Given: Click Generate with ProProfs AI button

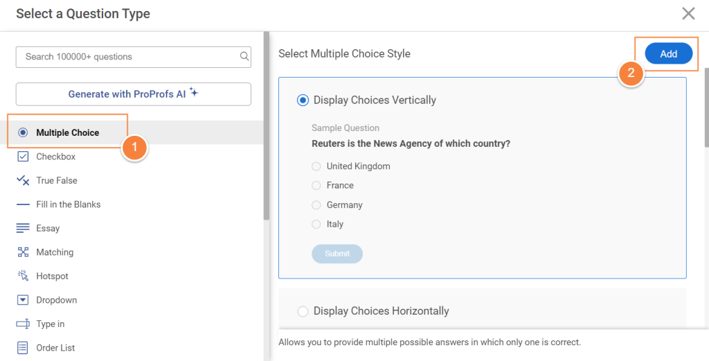Looking at the screenshot, I should (133, 94).
